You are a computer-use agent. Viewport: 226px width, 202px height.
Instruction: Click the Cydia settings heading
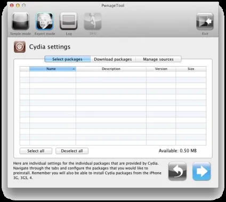pyautogui.click(x=50, y=47)
